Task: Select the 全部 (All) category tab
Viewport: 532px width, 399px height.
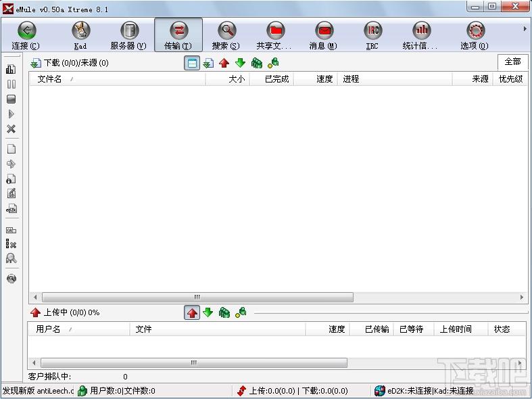Action: coord(512,62)
